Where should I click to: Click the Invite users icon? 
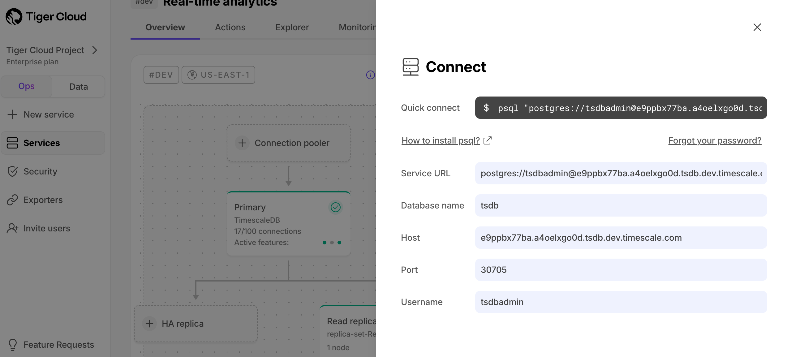[x=12, y=228]
